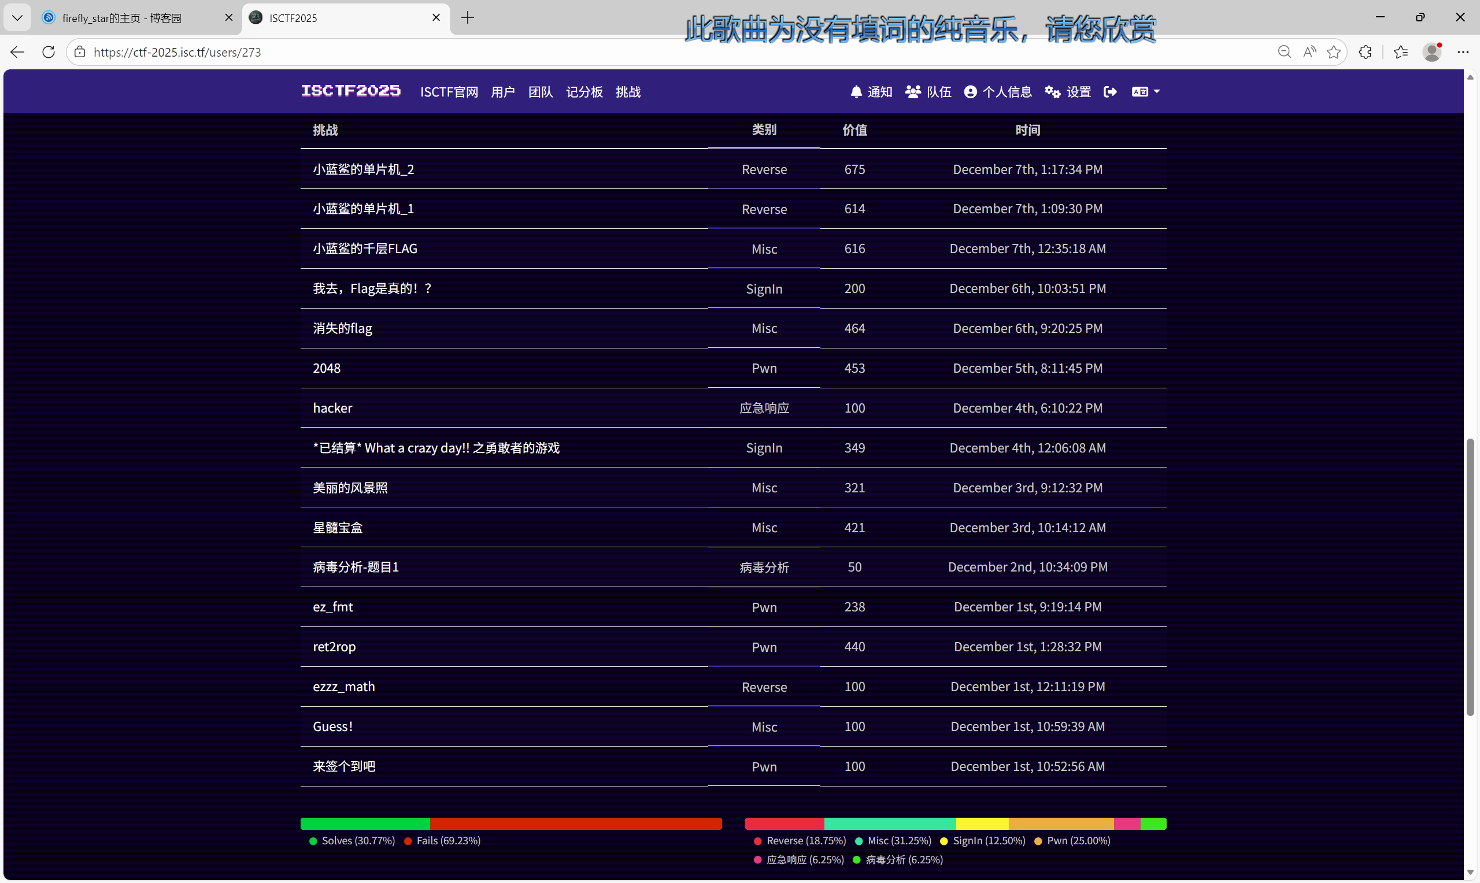
Task: Open read aloud icon in address bar
Action: click(x=1309, y=52)
